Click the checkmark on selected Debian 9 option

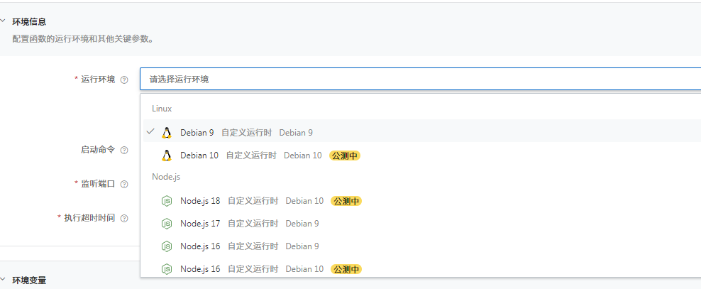tap(150, 131)
